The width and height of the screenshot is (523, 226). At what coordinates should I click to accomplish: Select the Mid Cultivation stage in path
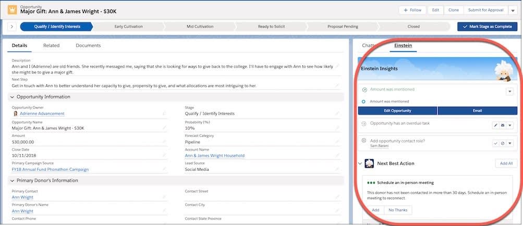(x=200, y=27)
